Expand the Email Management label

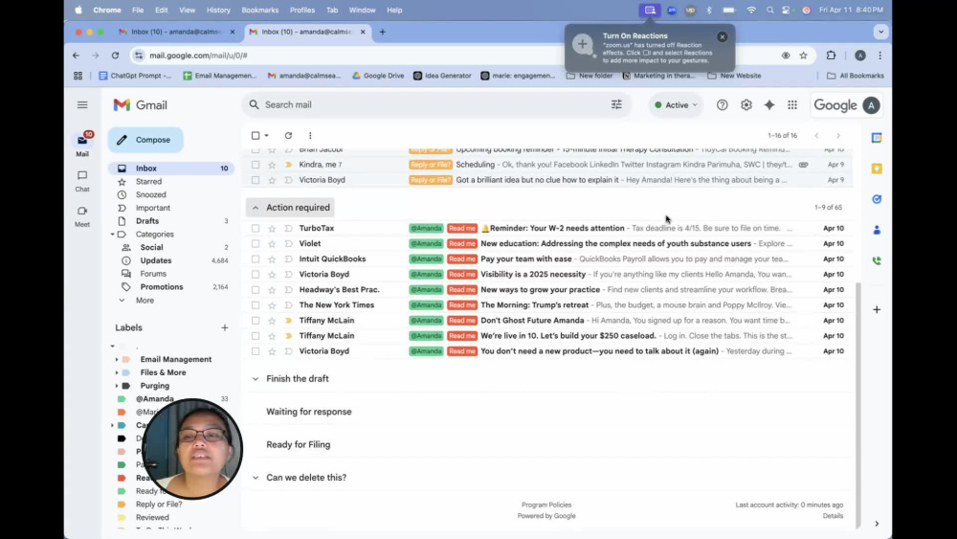(x=117, y=360)
